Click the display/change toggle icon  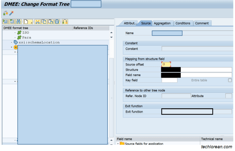(6, 13)
